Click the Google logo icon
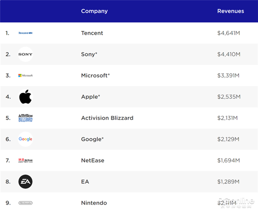 coord(25,139)
